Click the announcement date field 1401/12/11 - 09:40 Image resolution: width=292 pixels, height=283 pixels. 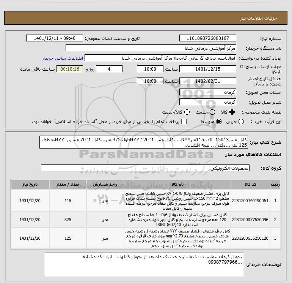(55, 38)
